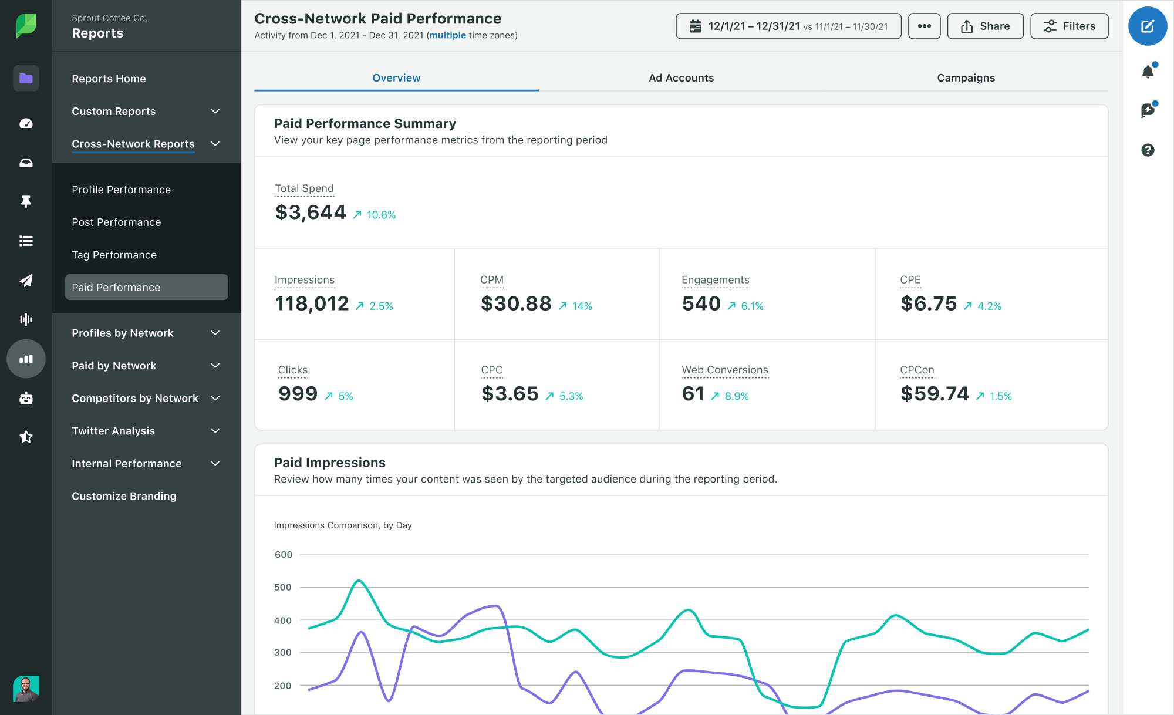The height and width of the screenshot is (715, 1174).
Task: Open the robot Automation icon
Action: pyautogui.click(x=26, y=399)
